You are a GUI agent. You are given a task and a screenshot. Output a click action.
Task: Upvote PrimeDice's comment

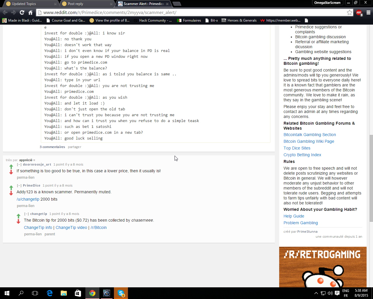coord(11,187)
